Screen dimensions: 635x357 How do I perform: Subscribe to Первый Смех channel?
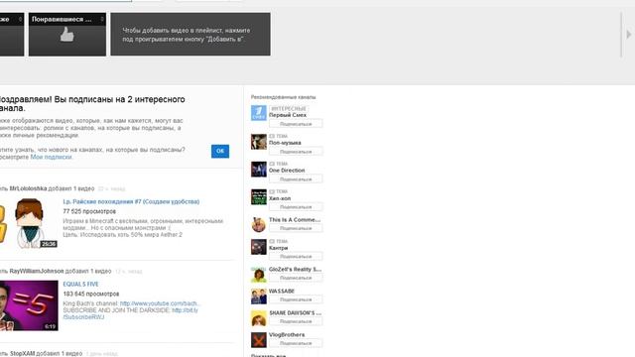(x=296, y=123)
